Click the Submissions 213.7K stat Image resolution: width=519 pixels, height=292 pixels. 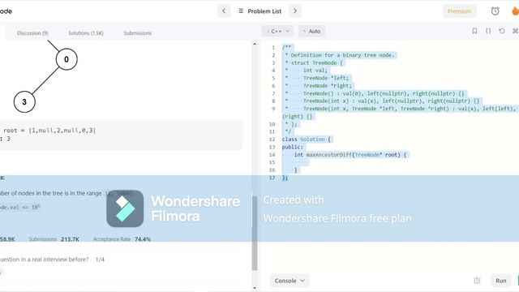coord(54,239)
